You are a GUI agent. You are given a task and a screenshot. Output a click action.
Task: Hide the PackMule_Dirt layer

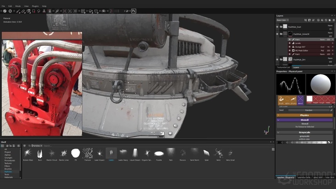point(277,59)
